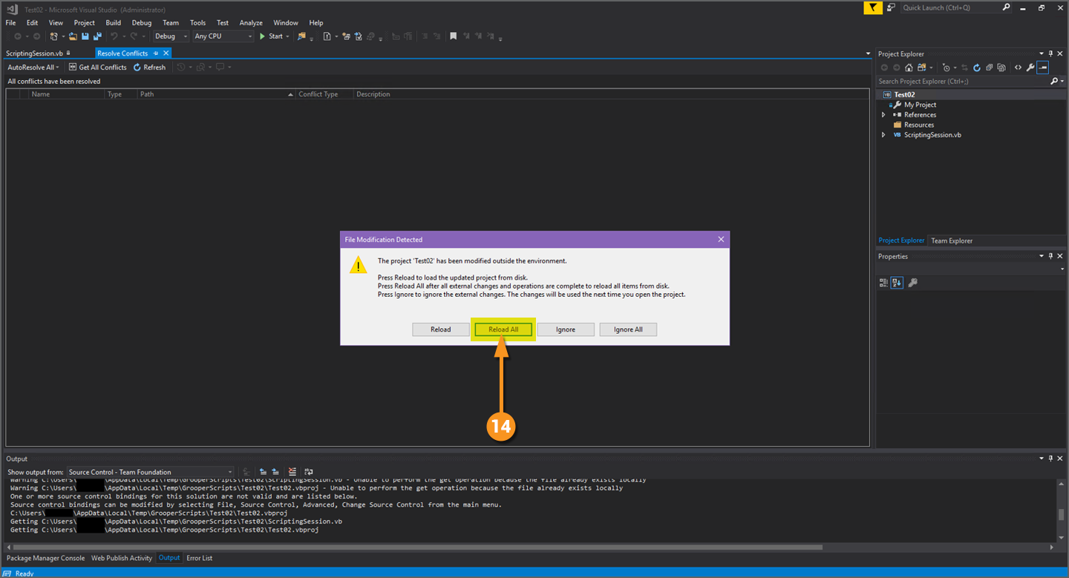Click the Reload All button in the dialog
This screenshot has width=1069, height=578.
(503, 329)
